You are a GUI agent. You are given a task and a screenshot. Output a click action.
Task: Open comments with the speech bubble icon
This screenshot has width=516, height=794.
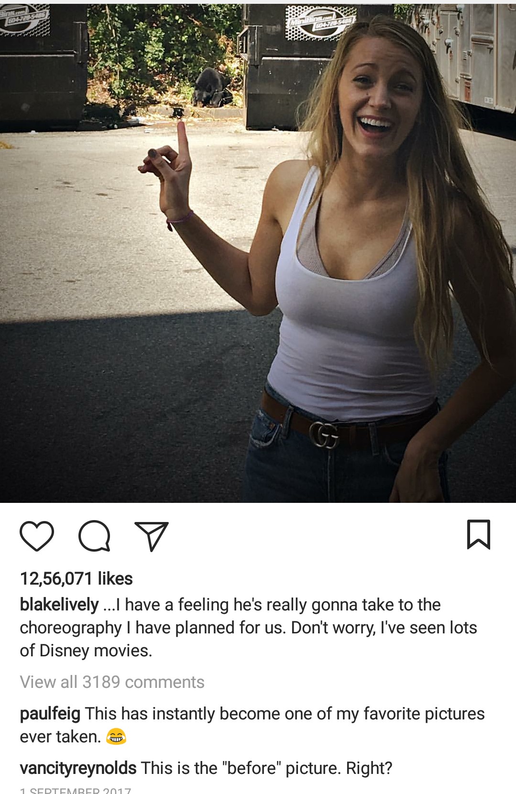coord(95,536)
